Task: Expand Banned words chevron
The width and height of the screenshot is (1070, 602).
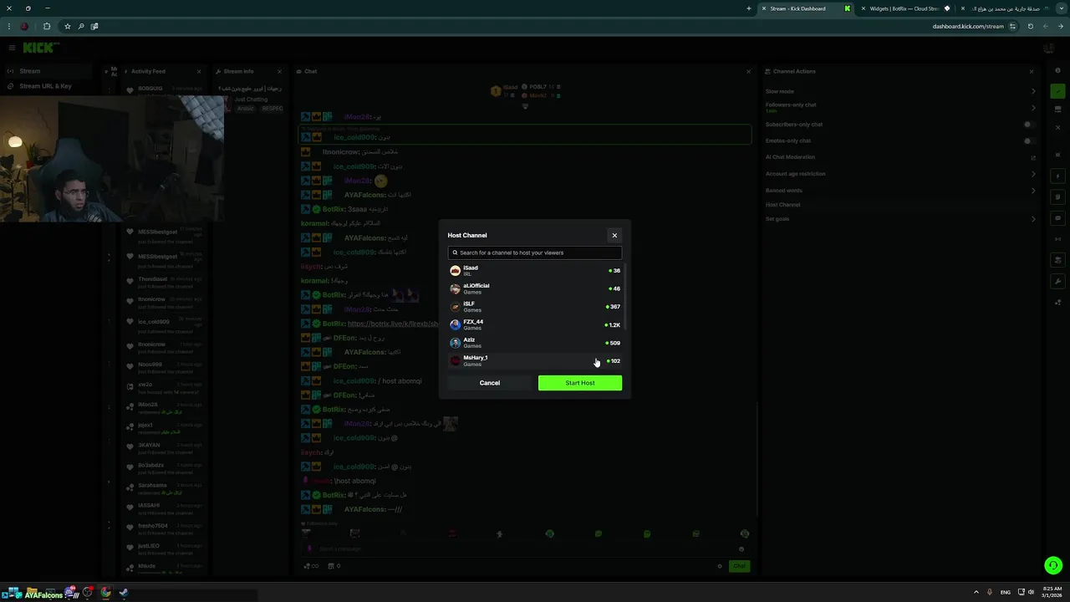Action: click(1033, 191)
